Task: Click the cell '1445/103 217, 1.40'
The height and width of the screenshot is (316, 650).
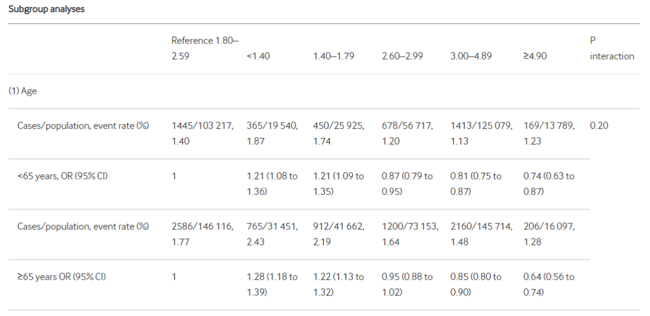Action: pos(202,133)
